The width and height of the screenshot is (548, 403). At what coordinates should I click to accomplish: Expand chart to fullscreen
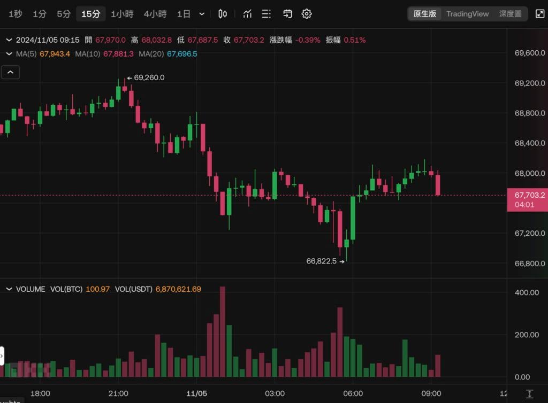pos(539,14)
